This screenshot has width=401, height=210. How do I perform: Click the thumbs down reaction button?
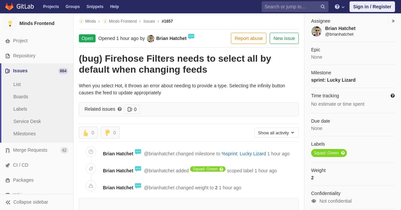coord(110,133)
